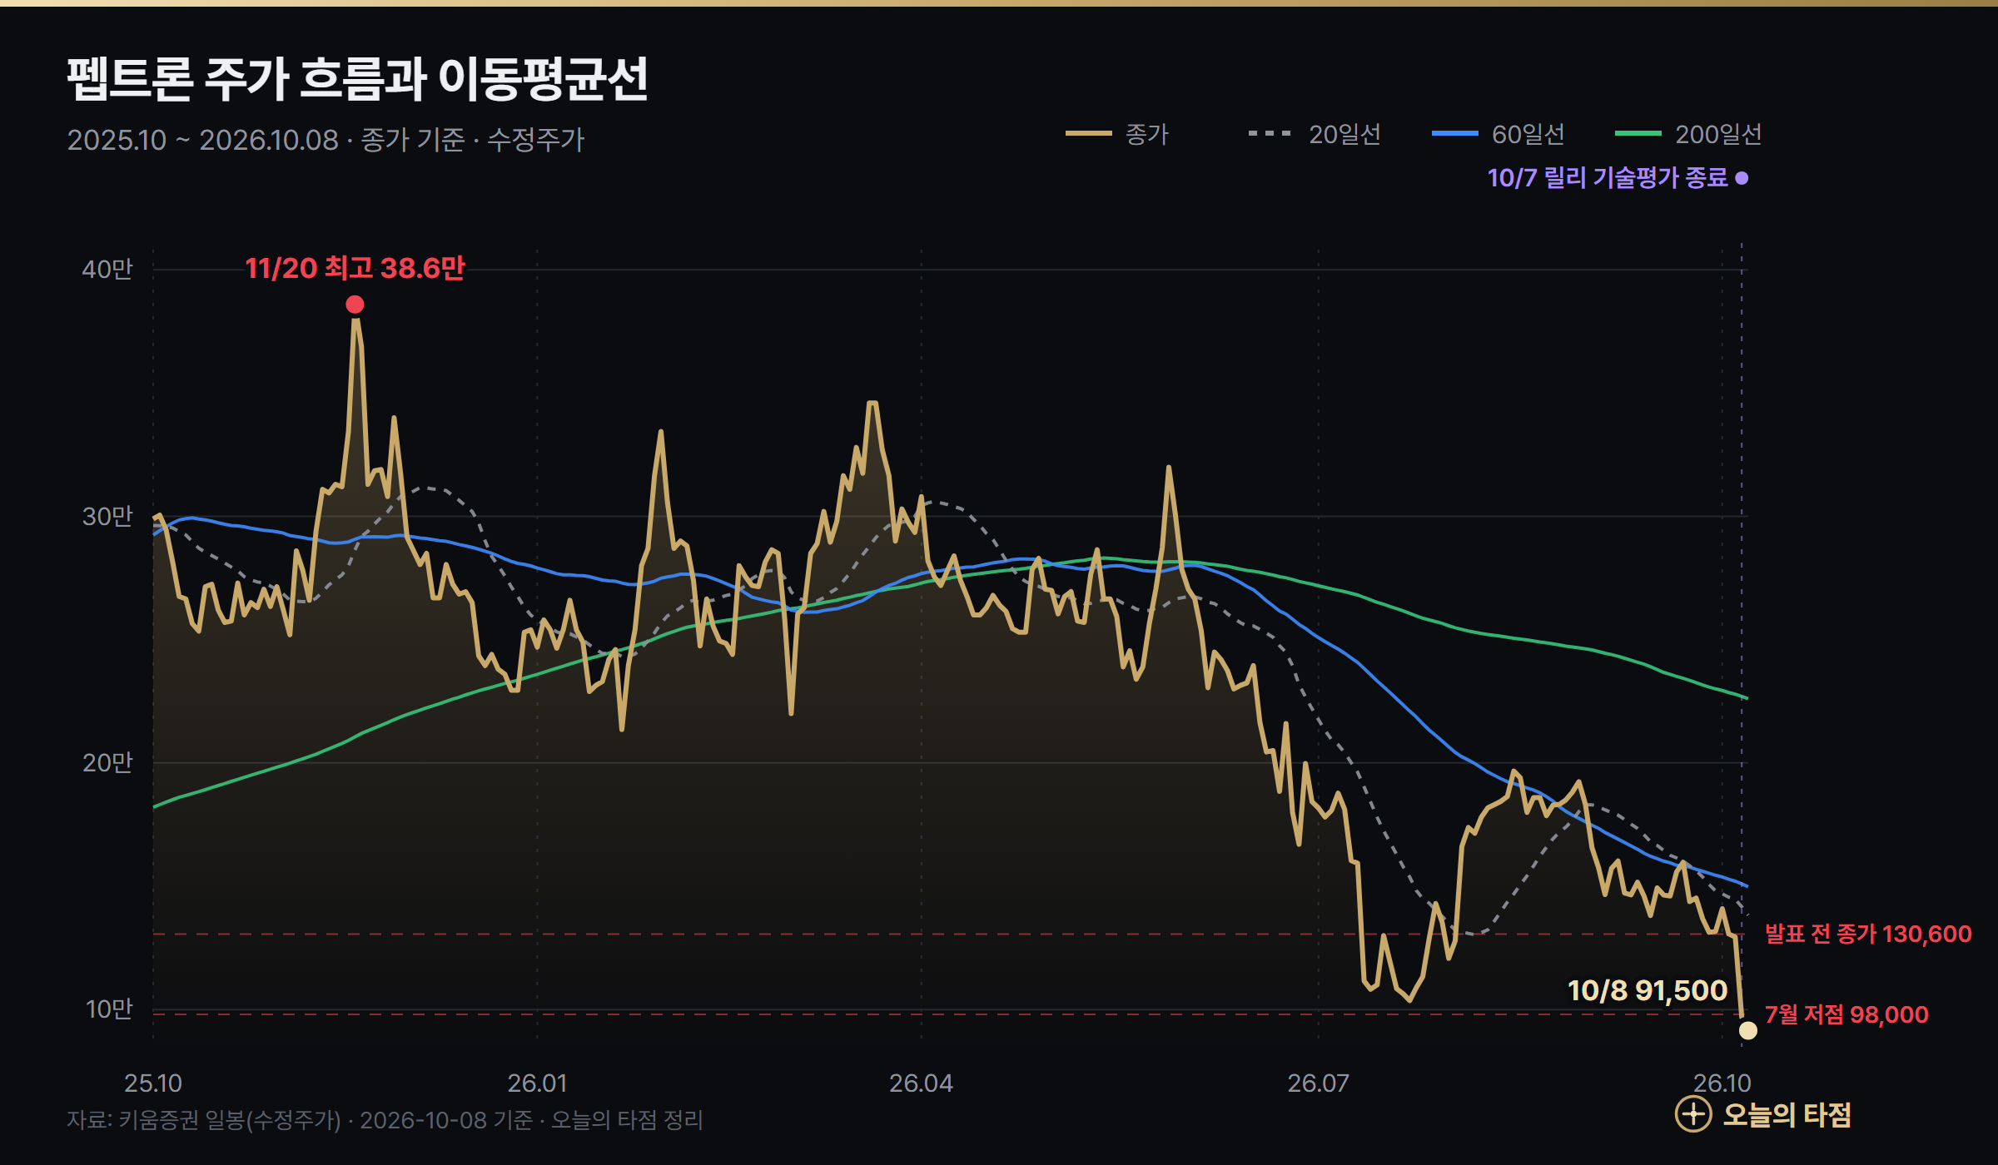
Task: Click the red 11/20 peak marker dot
Action: coord(355,305)
